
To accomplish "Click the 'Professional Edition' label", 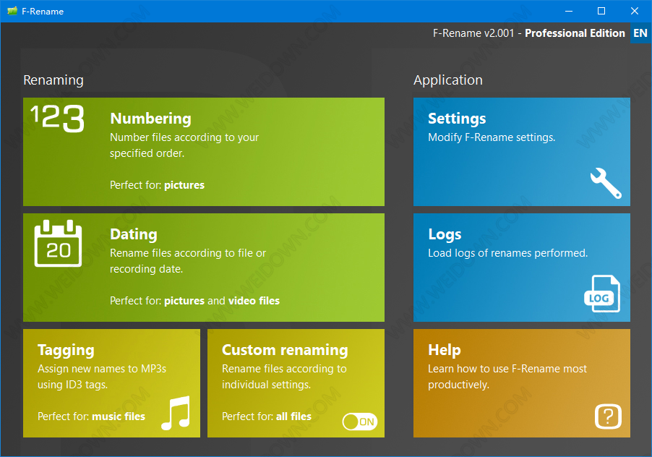I will pos(575,33).
